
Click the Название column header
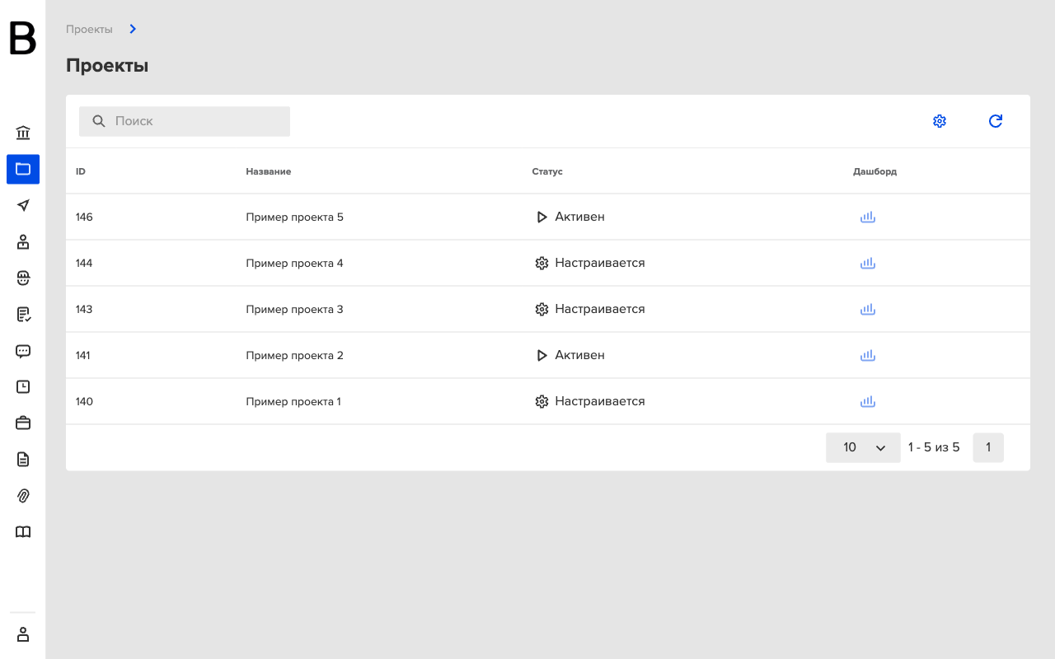(x=269, y=171)
